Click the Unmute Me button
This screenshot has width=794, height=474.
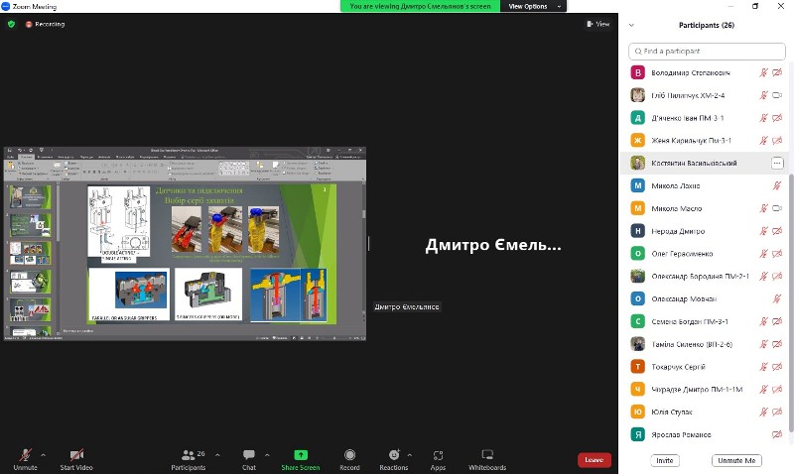click(736, 460)
